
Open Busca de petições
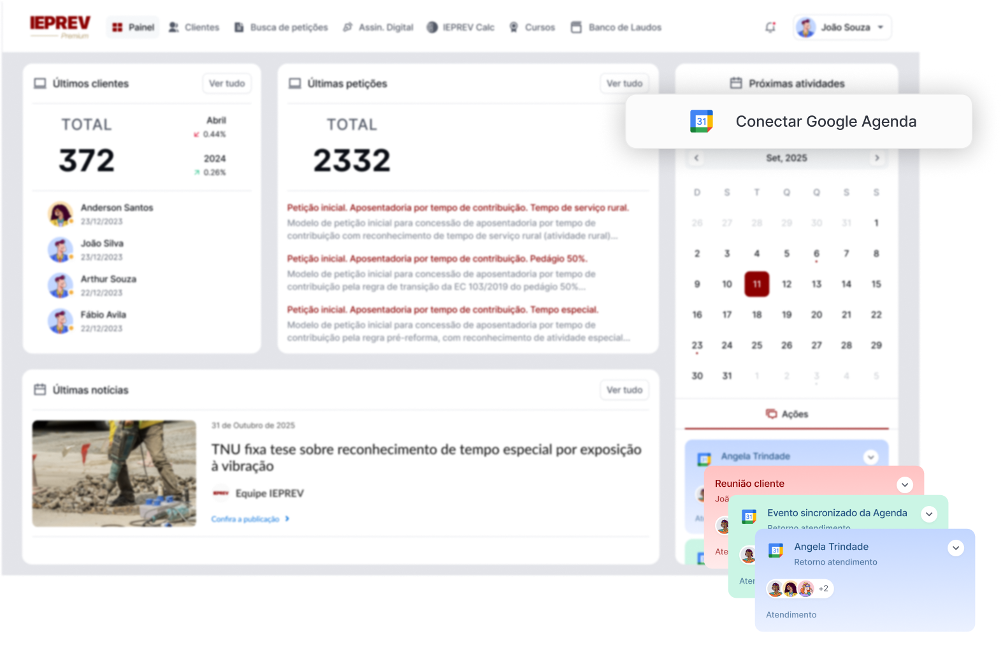coord(281,27)
